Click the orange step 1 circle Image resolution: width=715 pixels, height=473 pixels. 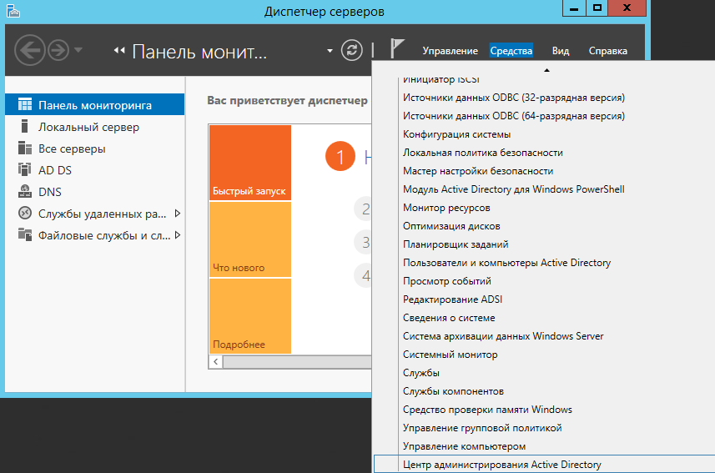point(340,157)
